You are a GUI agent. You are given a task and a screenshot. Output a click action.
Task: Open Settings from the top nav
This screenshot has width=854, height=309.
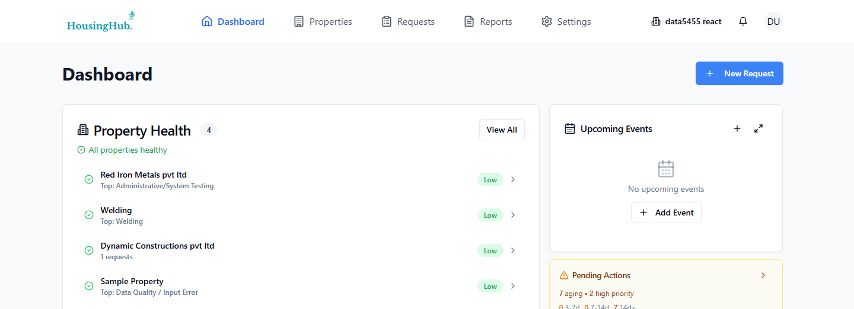pos(566,21)
